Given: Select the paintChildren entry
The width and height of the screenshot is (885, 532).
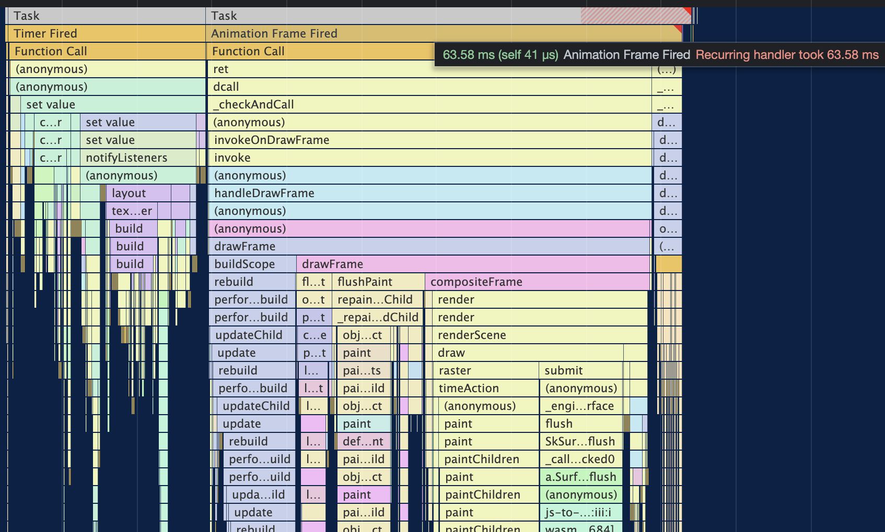Looking at the screenshot, I should [x=481, y=459].
